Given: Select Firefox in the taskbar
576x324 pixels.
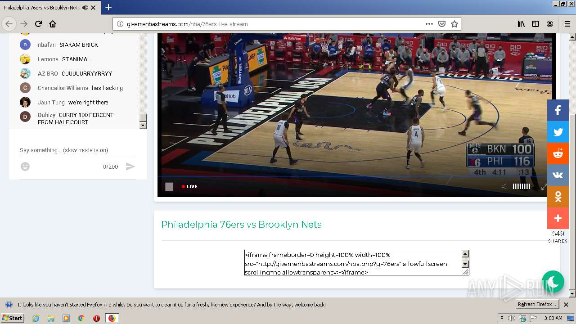Looking at the screenshot, I should click(112, 318).
